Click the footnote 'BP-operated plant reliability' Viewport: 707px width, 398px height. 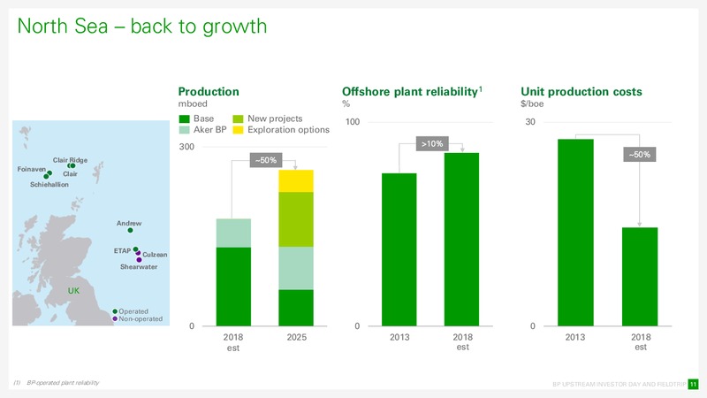point(63,383)
